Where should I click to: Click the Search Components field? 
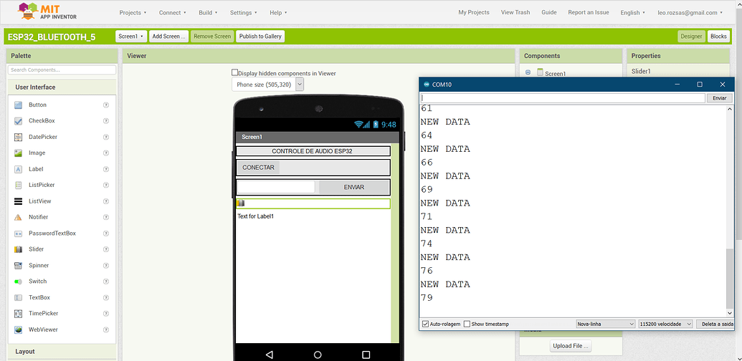pyautogui.click(x=62, y=70)
